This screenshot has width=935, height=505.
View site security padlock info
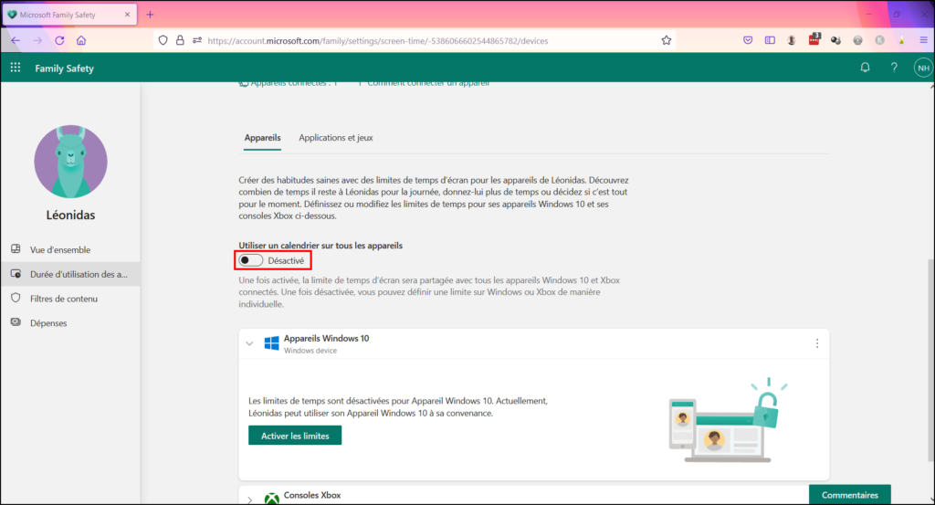click(x=180, y=40)
